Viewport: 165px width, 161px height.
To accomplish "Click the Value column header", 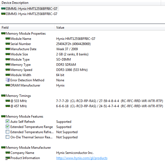I will point(60,28).
